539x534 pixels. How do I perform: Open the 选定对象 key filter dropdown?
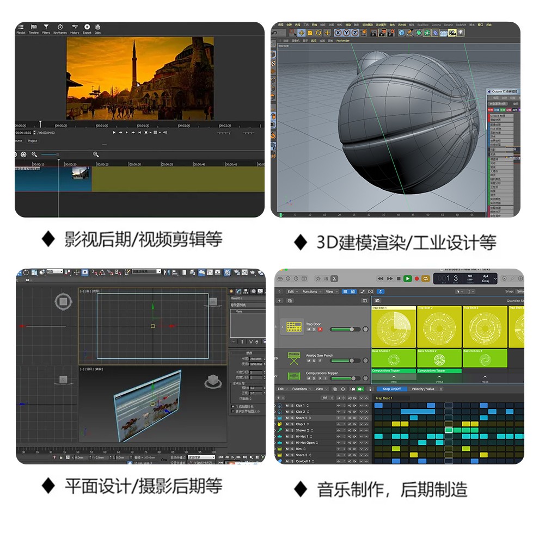201,457
